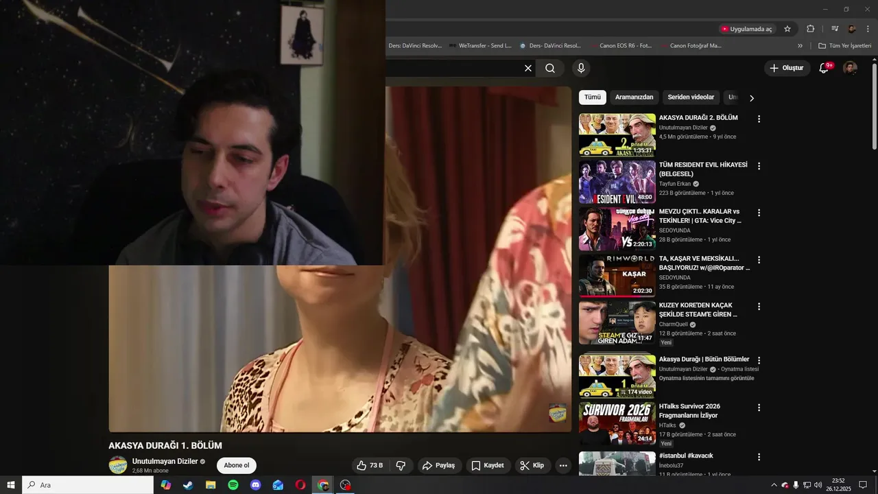Open the Survivor 2026 24:14 thumbnail

[617, 423]
